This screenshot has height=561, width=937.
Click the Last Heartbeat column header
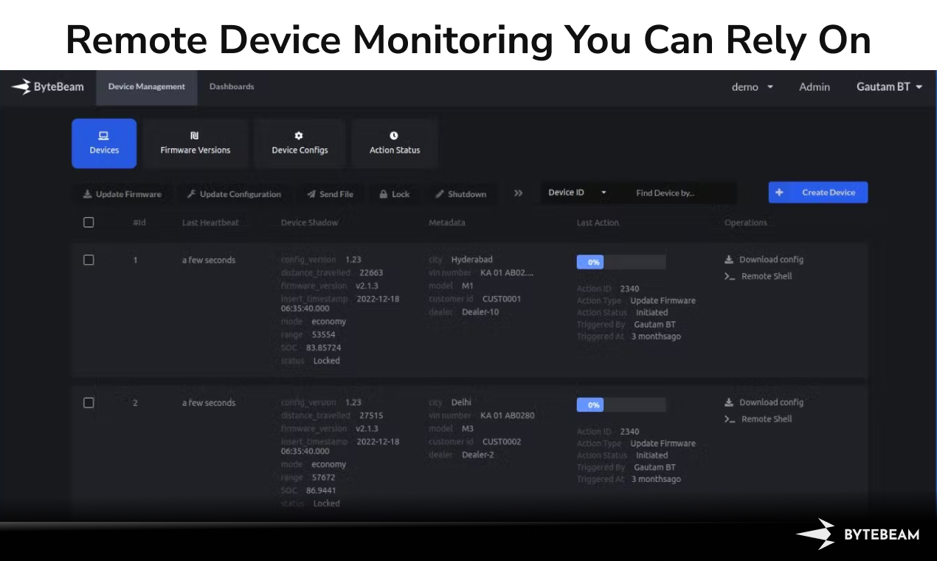click(210, 223)
